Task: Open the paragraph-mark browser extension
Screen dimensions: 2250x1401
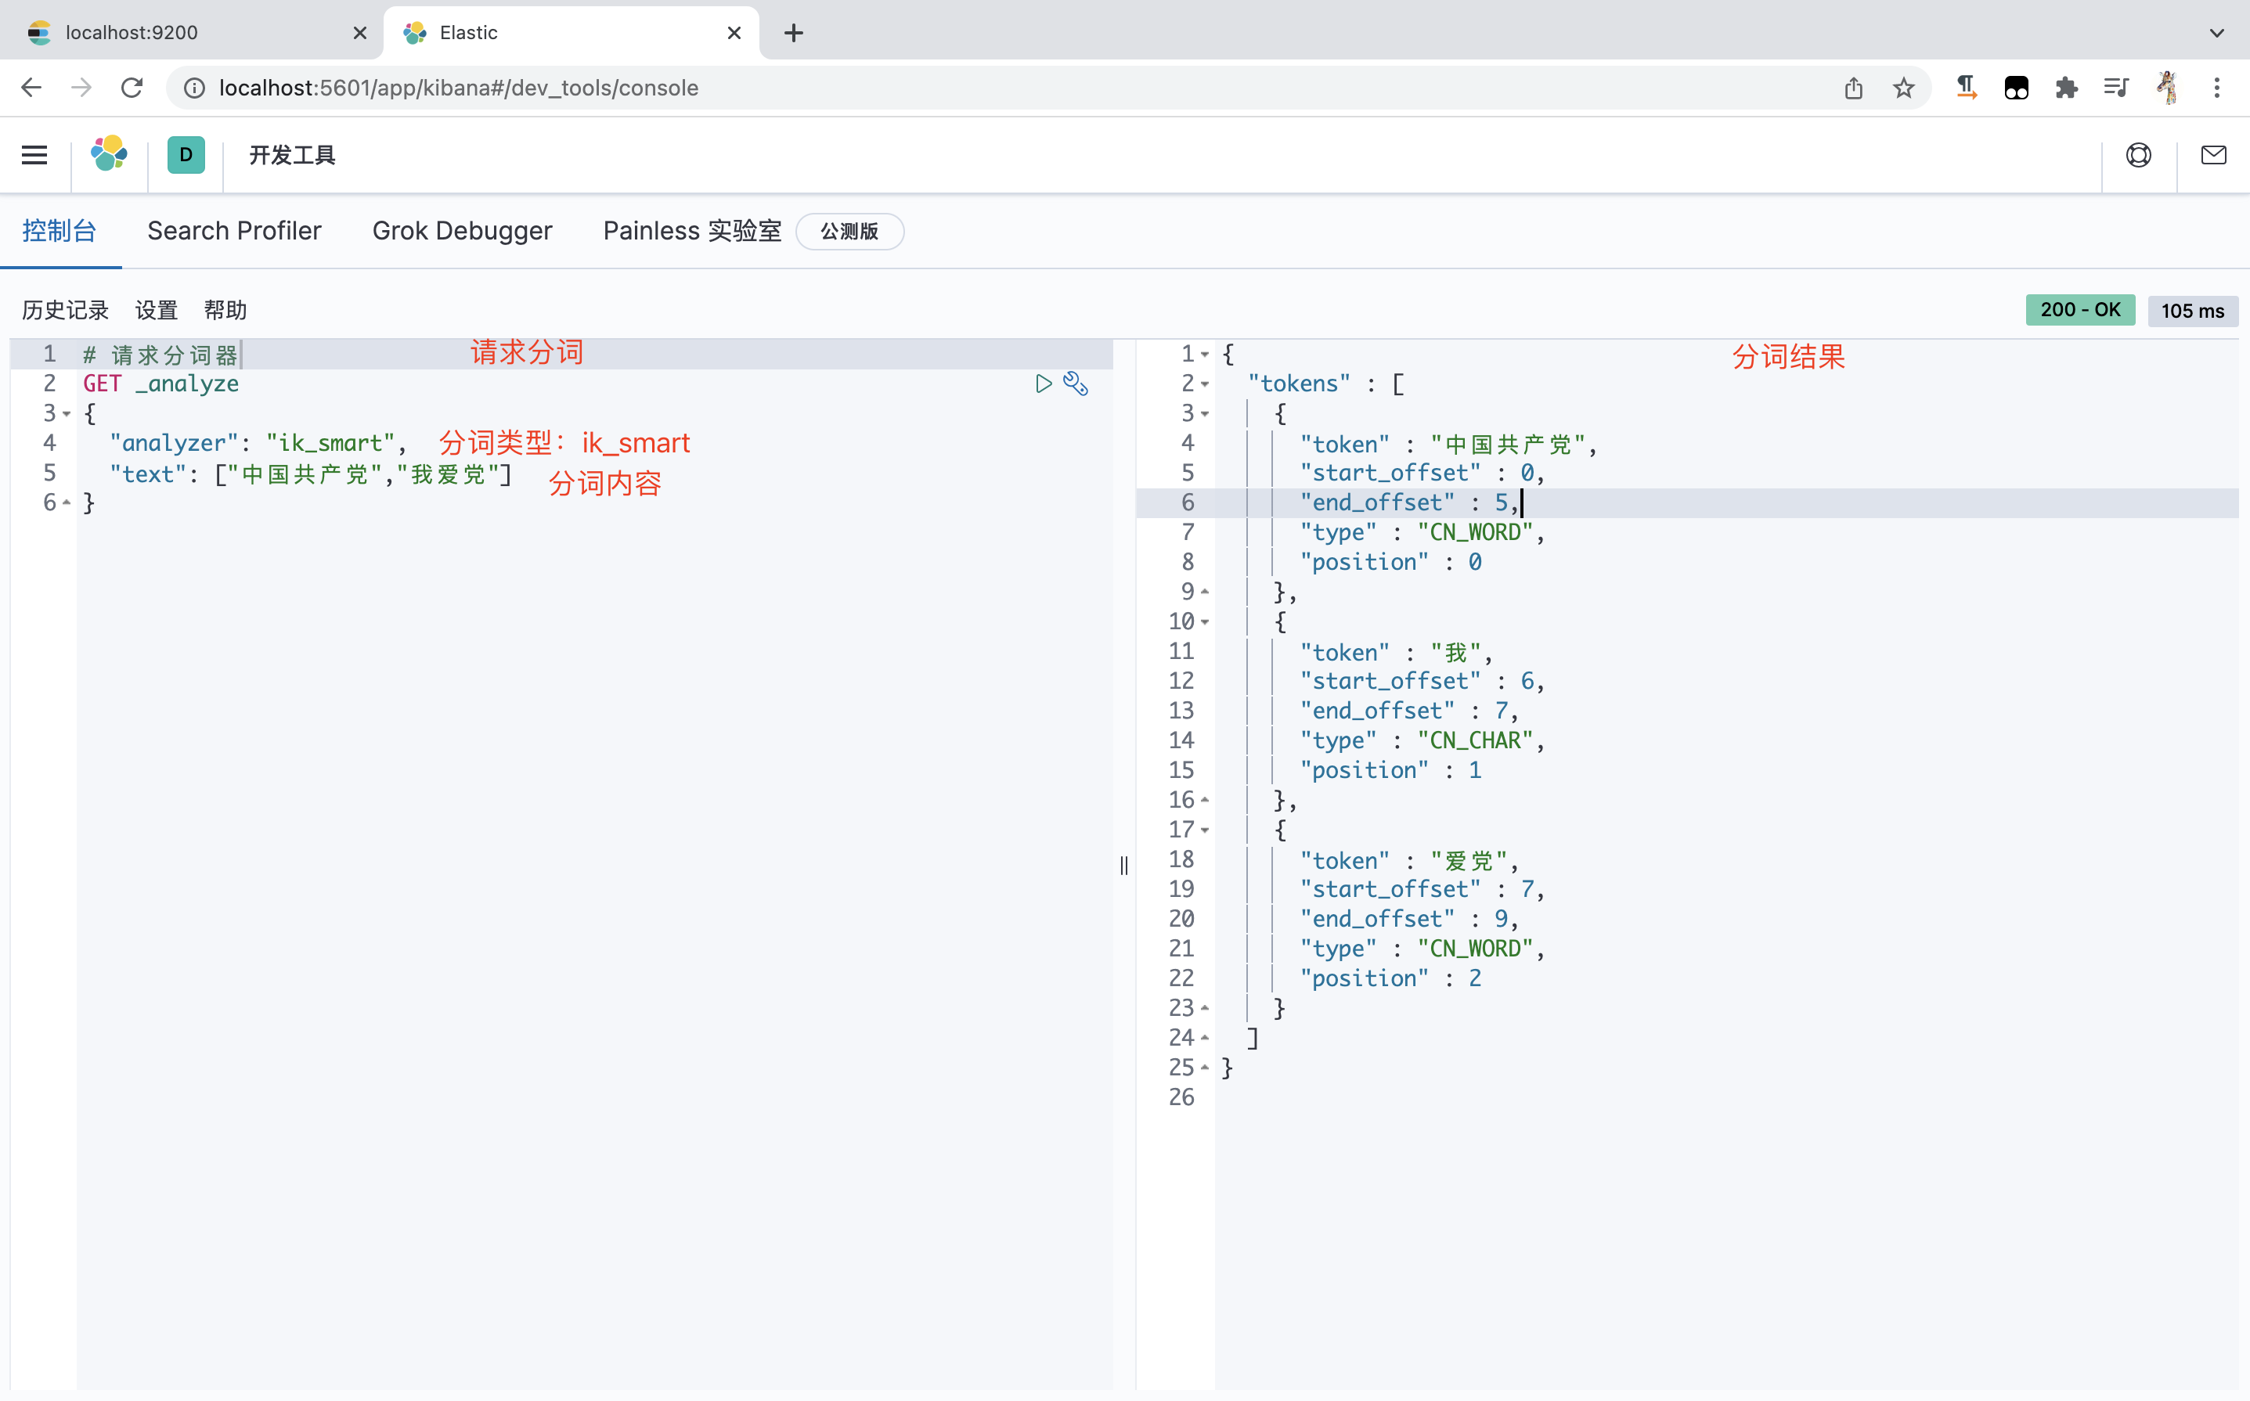Action: 1967,87
